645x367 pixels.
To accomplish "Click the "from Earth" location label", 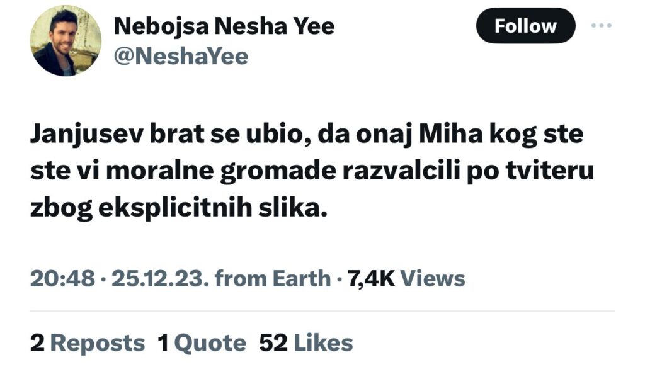I will click(273, 278).
